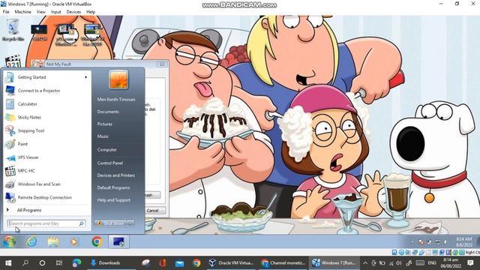480x270 pixels.
Task: Open the VirtualBox View menu
Action: pos(40,12)
